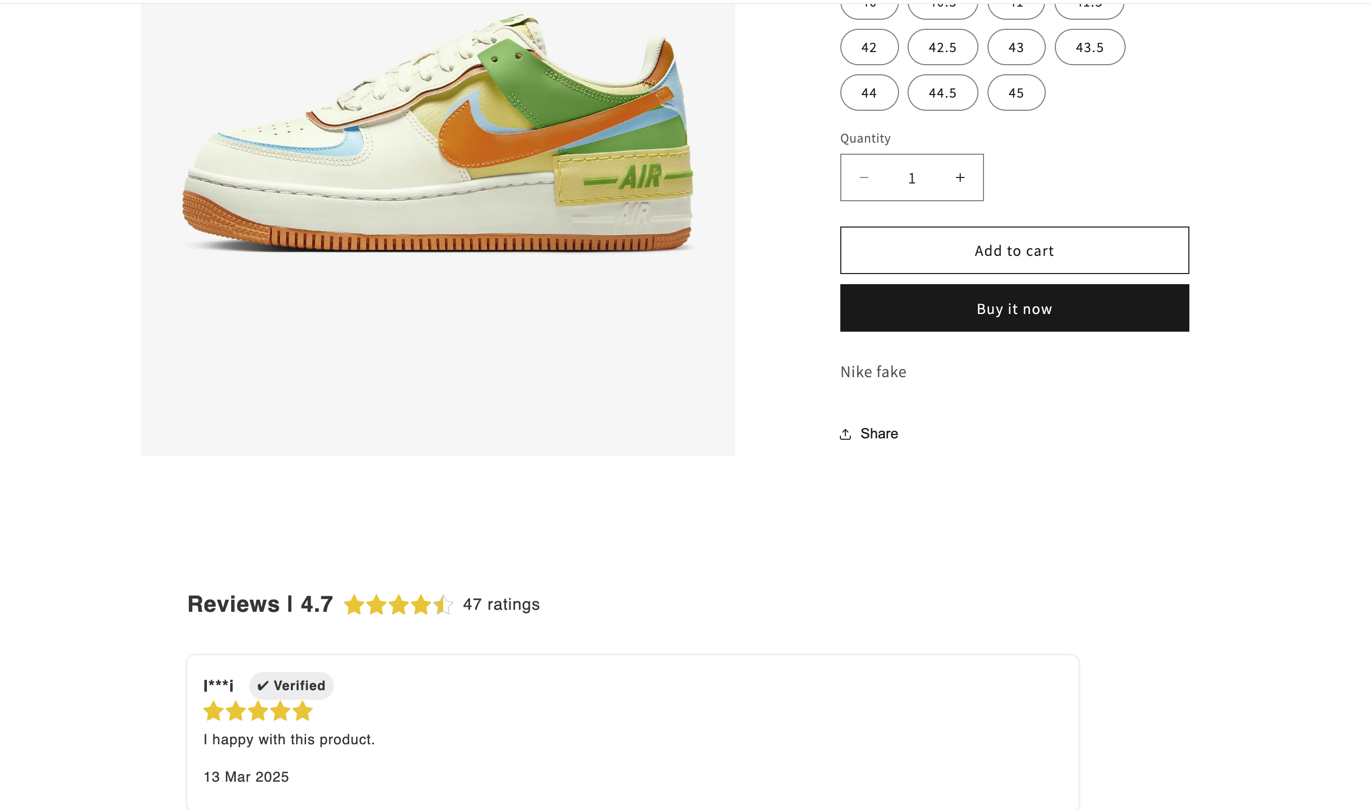Choose size 44.5

942,93
